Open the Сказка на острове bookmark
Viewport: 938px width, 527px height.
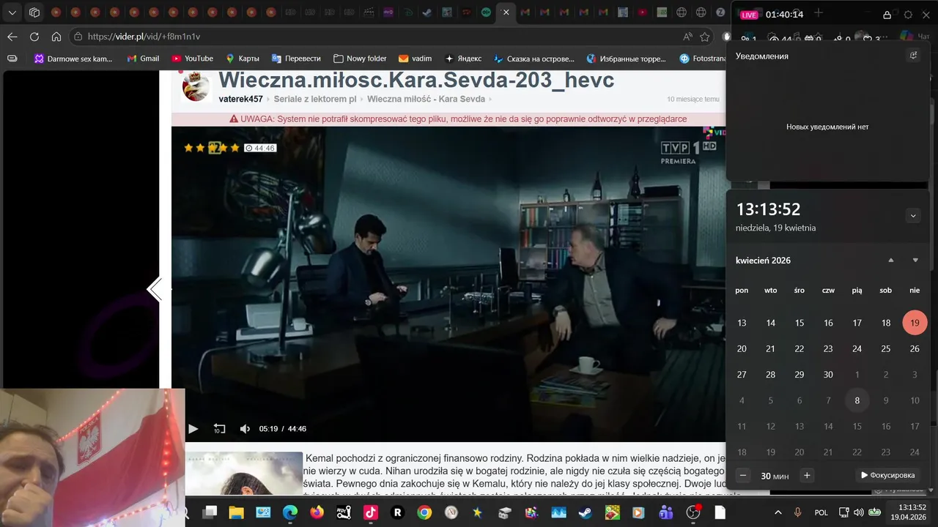[533, 59]
